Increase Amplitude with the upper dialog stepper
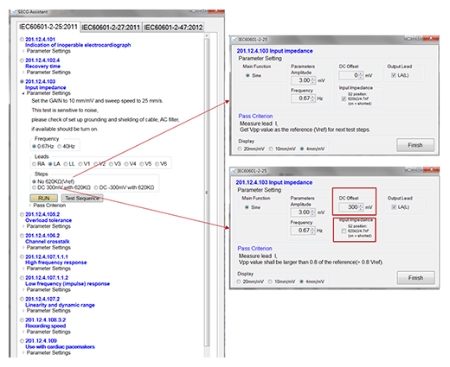The image size is (450, 367). [313, 79]
